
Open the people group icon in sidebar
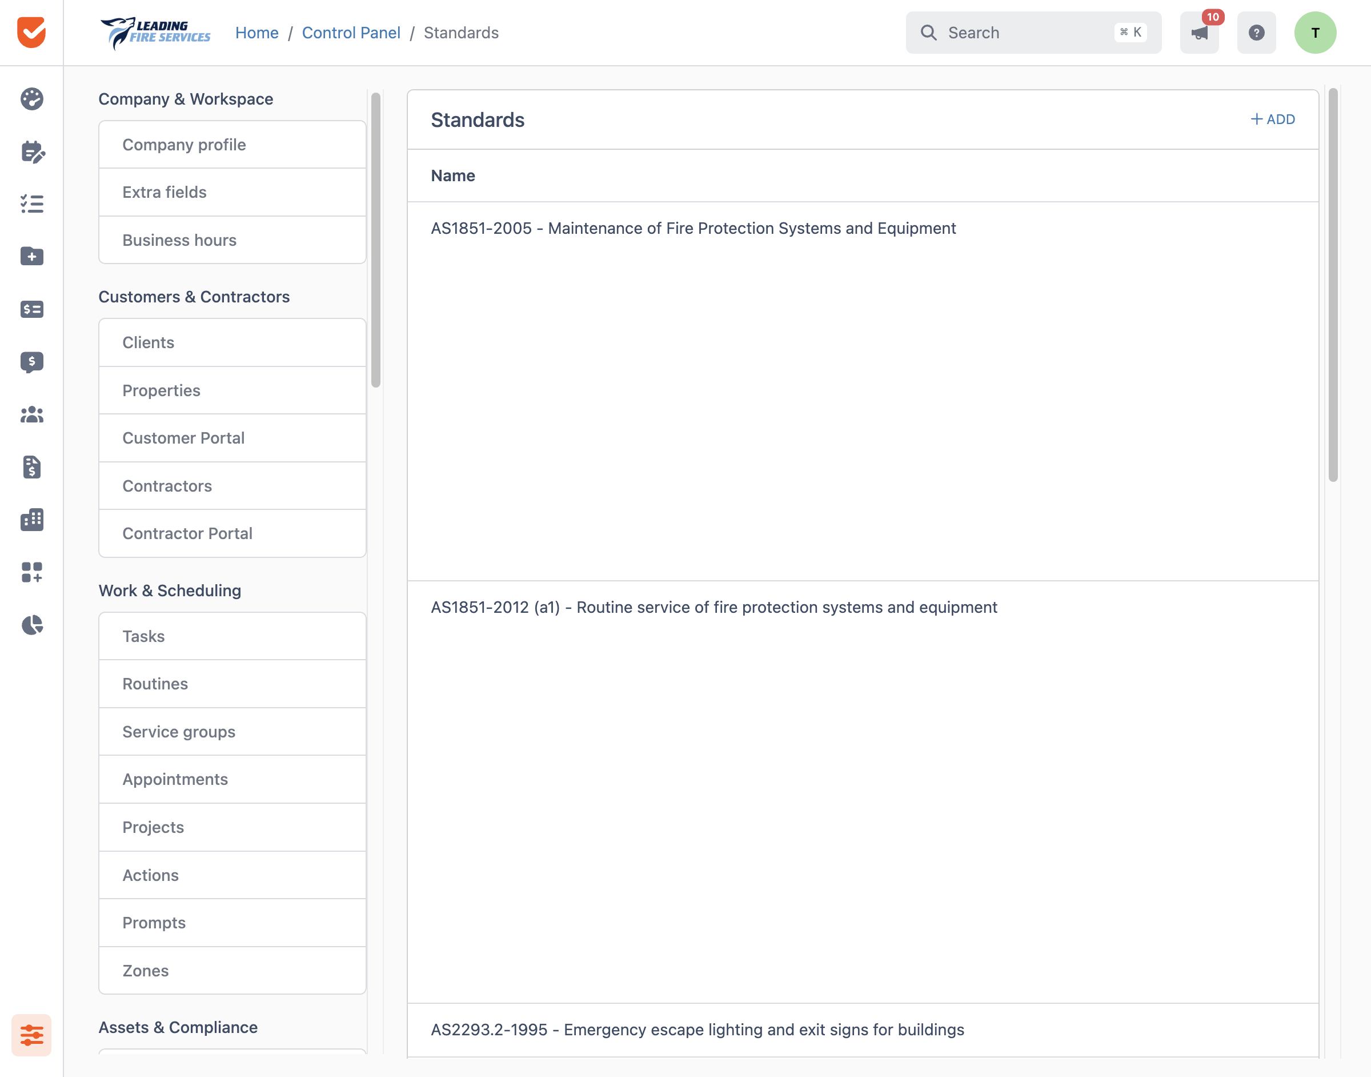pos(31,414)
